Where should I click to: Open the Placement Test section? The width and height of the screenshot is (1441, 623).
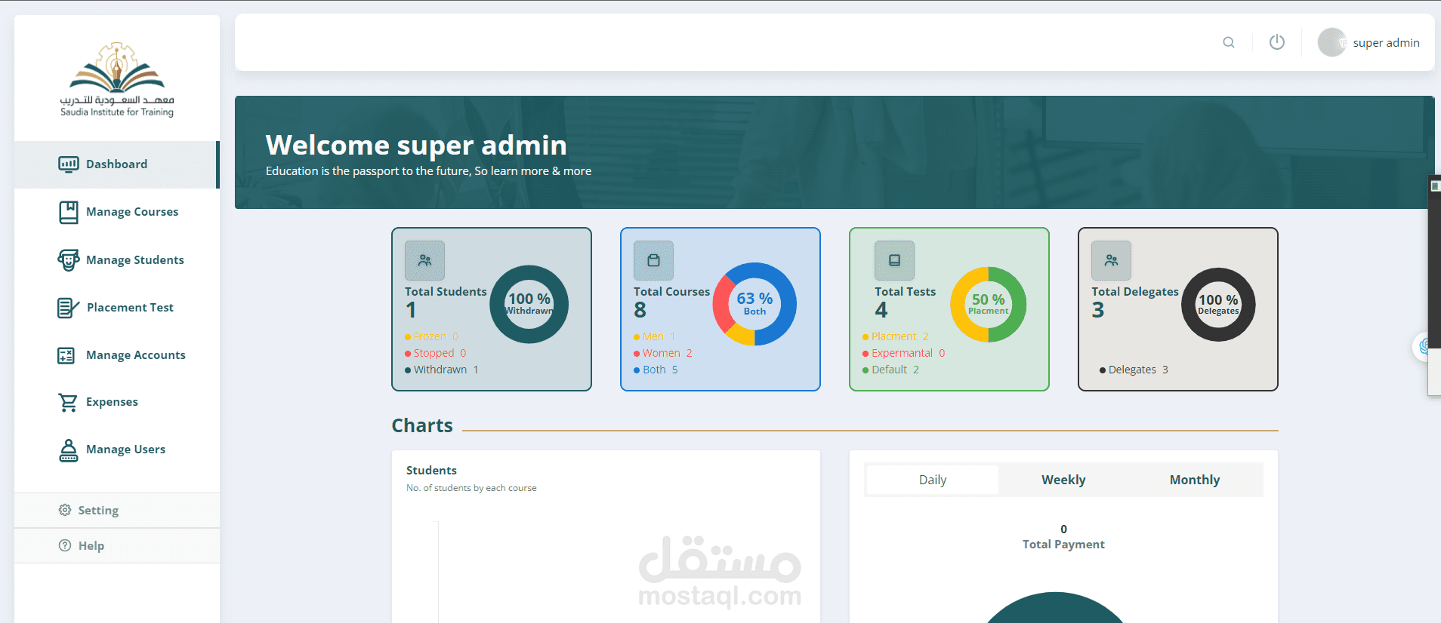(x=116, y=308)
